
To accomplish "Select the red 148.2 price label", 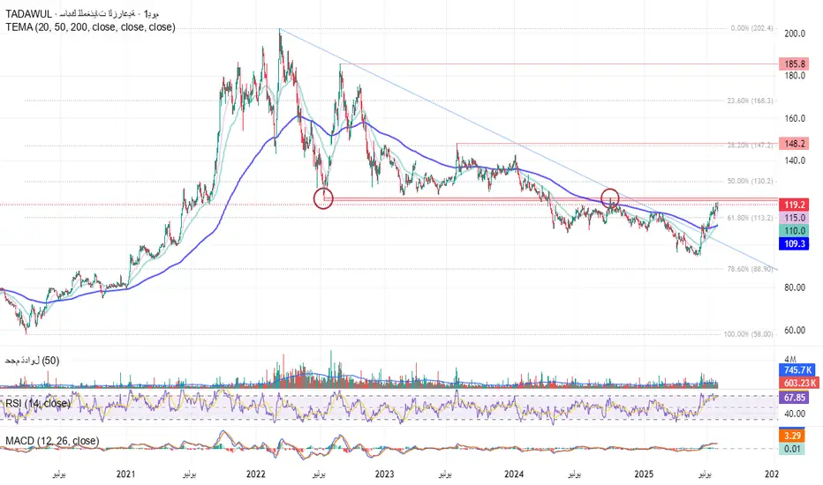I will tap(795, 144).
